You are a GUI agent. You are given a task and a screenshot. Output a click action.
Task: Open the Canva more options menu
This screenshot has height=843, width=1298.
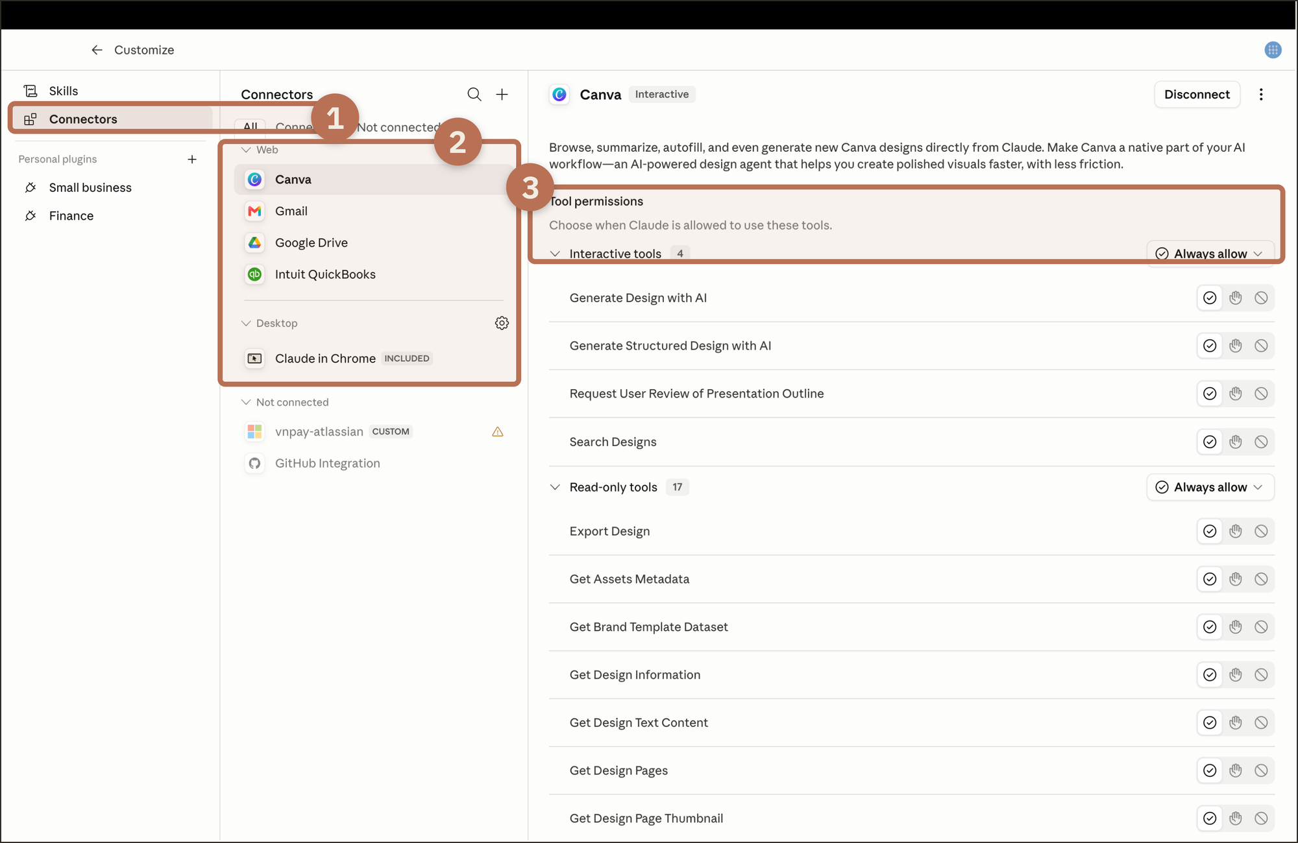point(1261,95)
